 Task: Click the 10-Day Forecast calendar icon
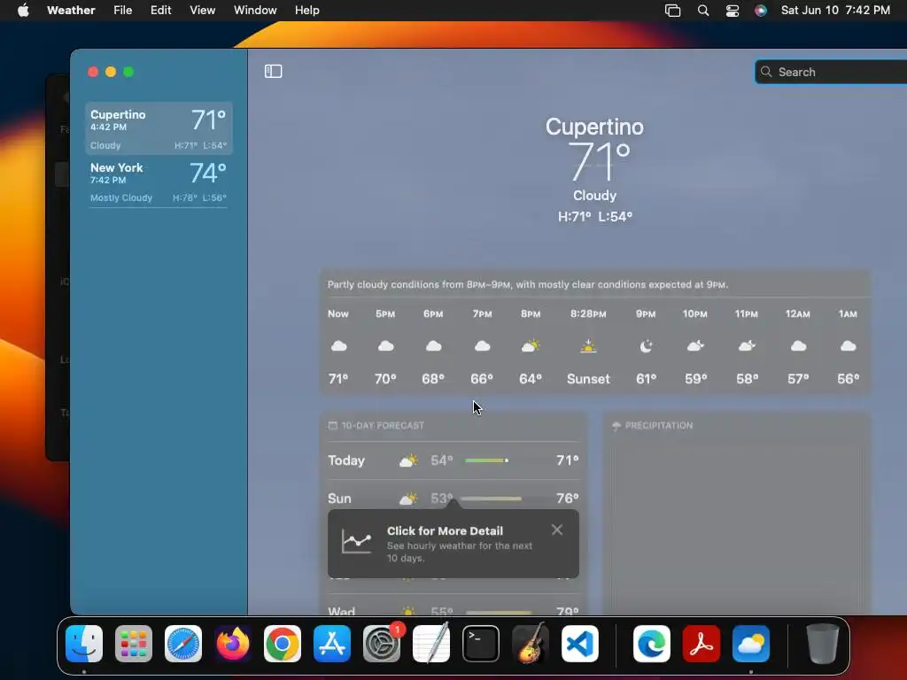click(333, 426)
